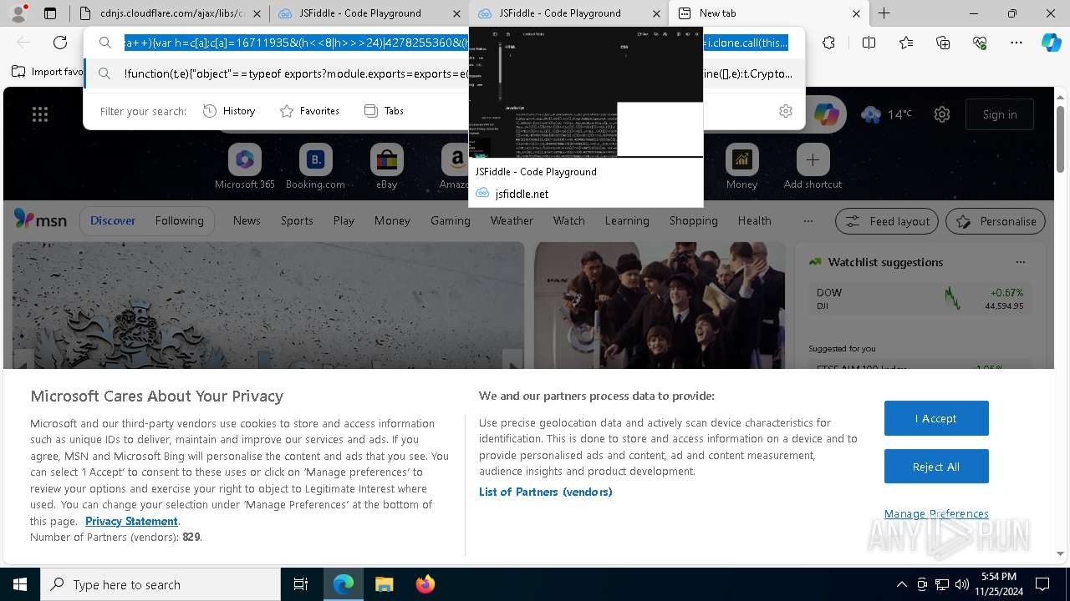Open Microsoft 365 shortcut
This screenshot has height=601, width=1070.
click(x=244, y=166)
